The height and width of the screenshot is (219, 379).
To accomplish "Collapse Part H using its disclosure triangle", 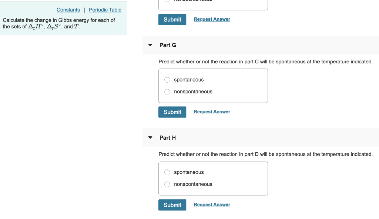I will [x=150, y=137].
